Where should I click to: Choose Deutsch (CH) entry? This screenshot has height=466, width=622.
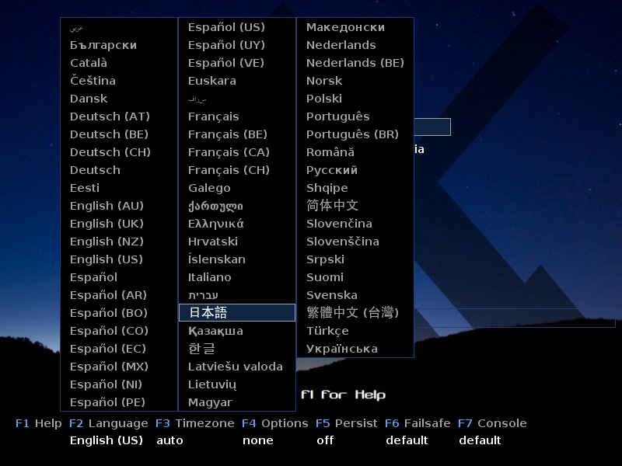coord(110,152)
